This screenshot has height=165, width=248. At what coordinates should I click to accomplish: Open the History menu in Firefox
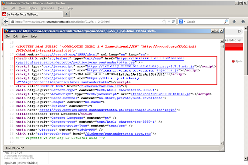point(33,8)
